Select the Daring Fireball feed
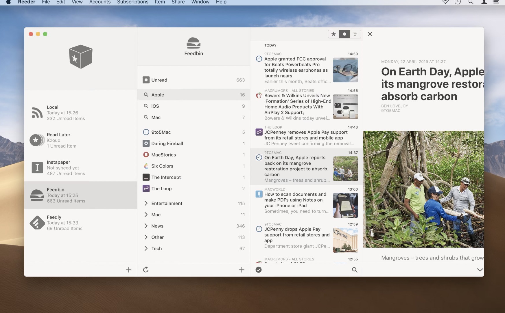Screen dimensions: 505x313 point(167,144)
